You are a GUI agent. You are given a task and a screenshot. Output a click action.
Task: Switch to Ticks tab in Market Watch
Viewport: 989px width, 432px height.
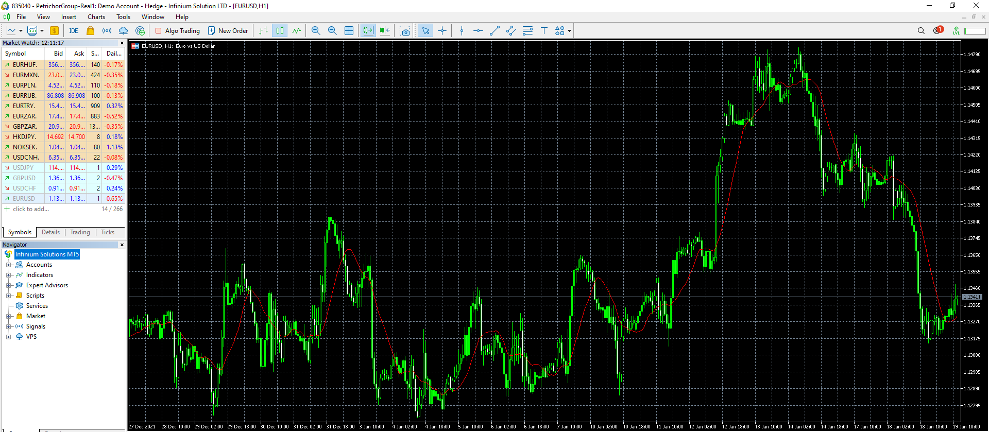[x=108, y=232]
